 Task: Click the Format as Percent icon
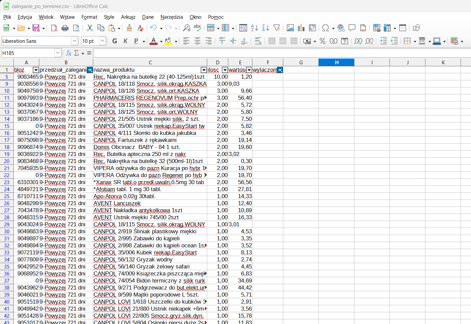tap(322, 41)
